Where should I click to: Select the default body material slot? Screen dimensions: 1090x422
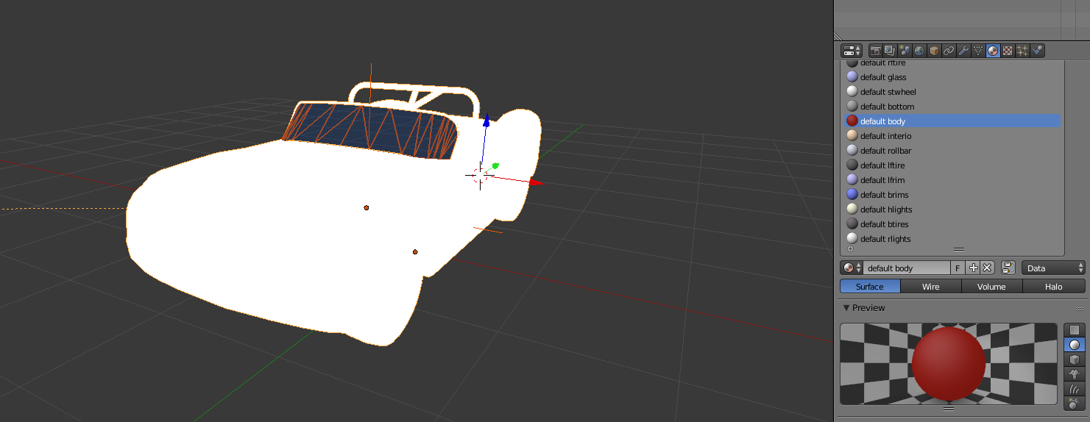point(952,121)
